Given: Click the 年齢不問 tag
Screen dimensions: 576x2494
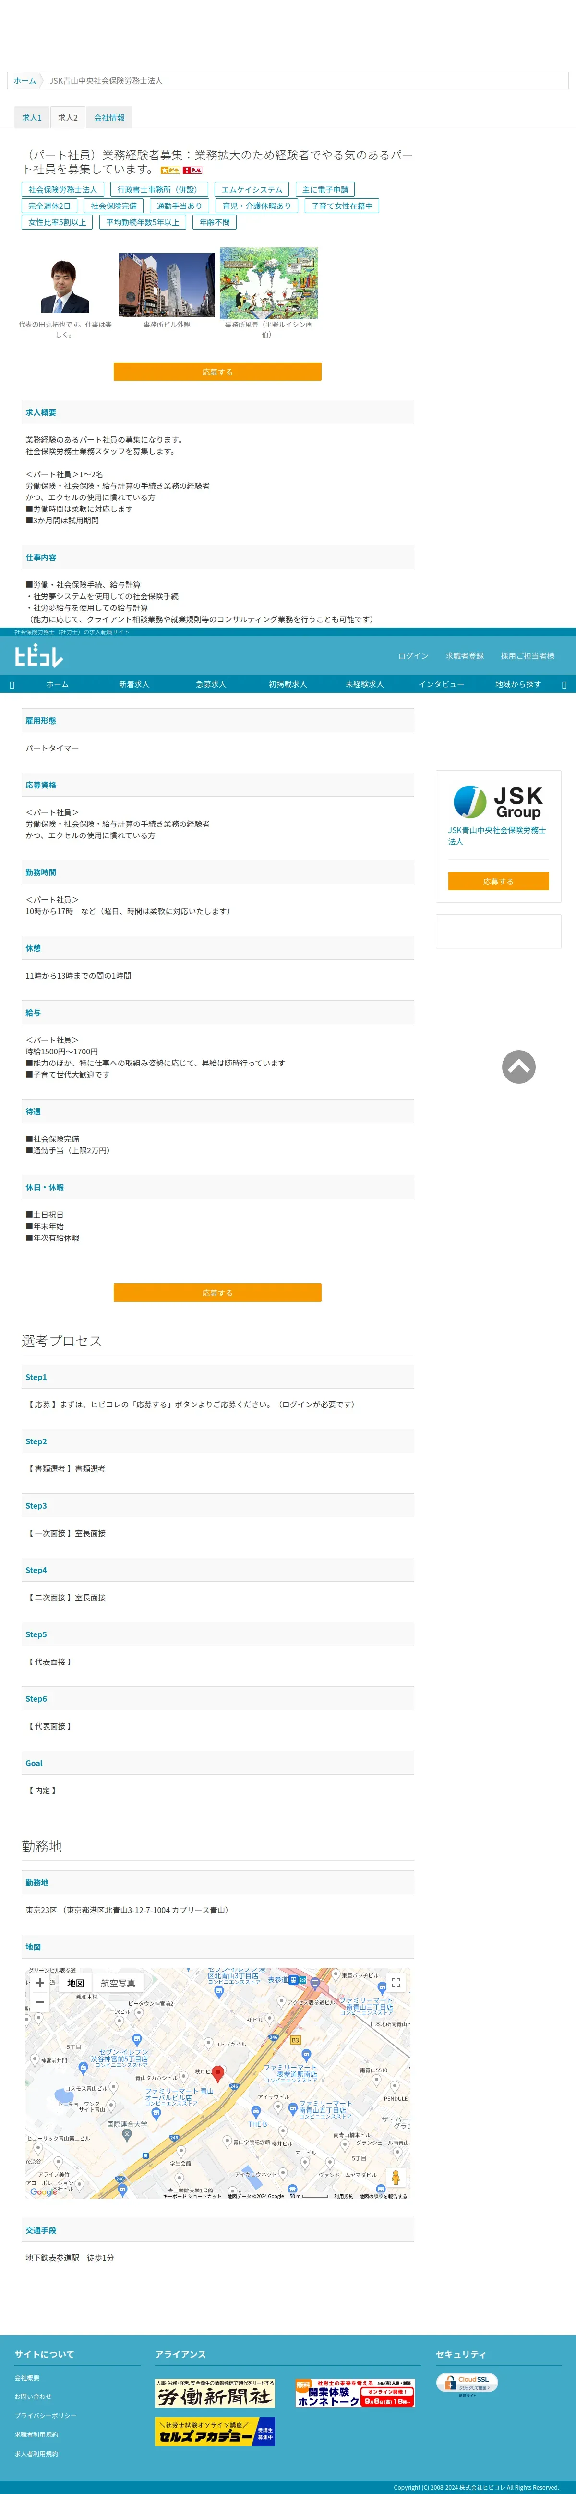Looking at the screenshot, I should 215,223.
